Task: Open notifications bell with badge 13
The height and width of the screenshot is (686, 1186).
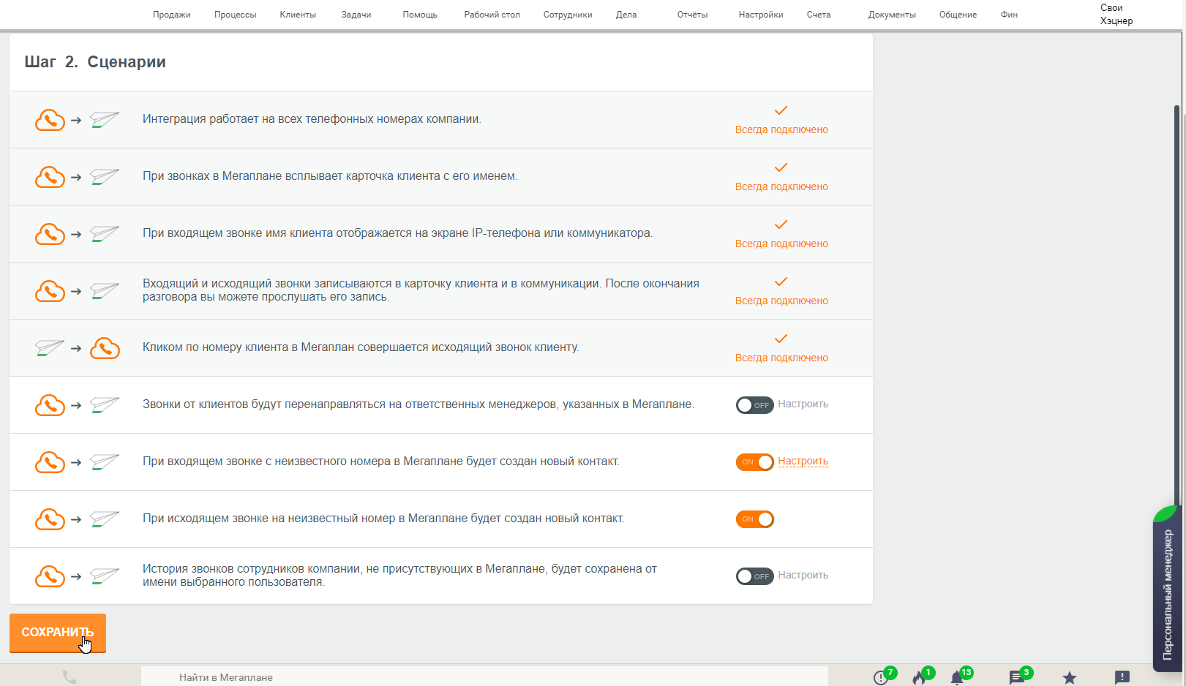Action: (x=957, y=677)
